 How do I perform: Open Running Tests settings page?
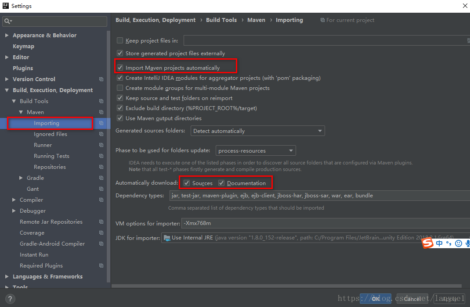coord(51,156)
